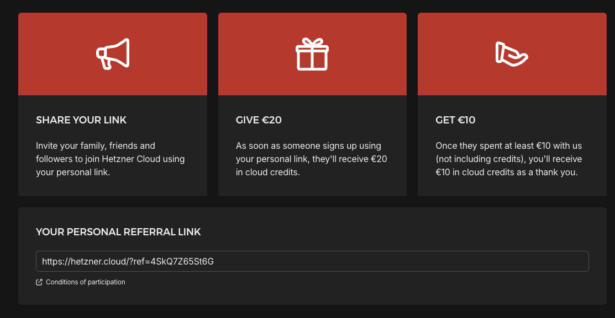Select the YOUR PERSONAL REFERRAL LINK heading
The height and width of the screenshot is (318, 615).
pos(118,232)
